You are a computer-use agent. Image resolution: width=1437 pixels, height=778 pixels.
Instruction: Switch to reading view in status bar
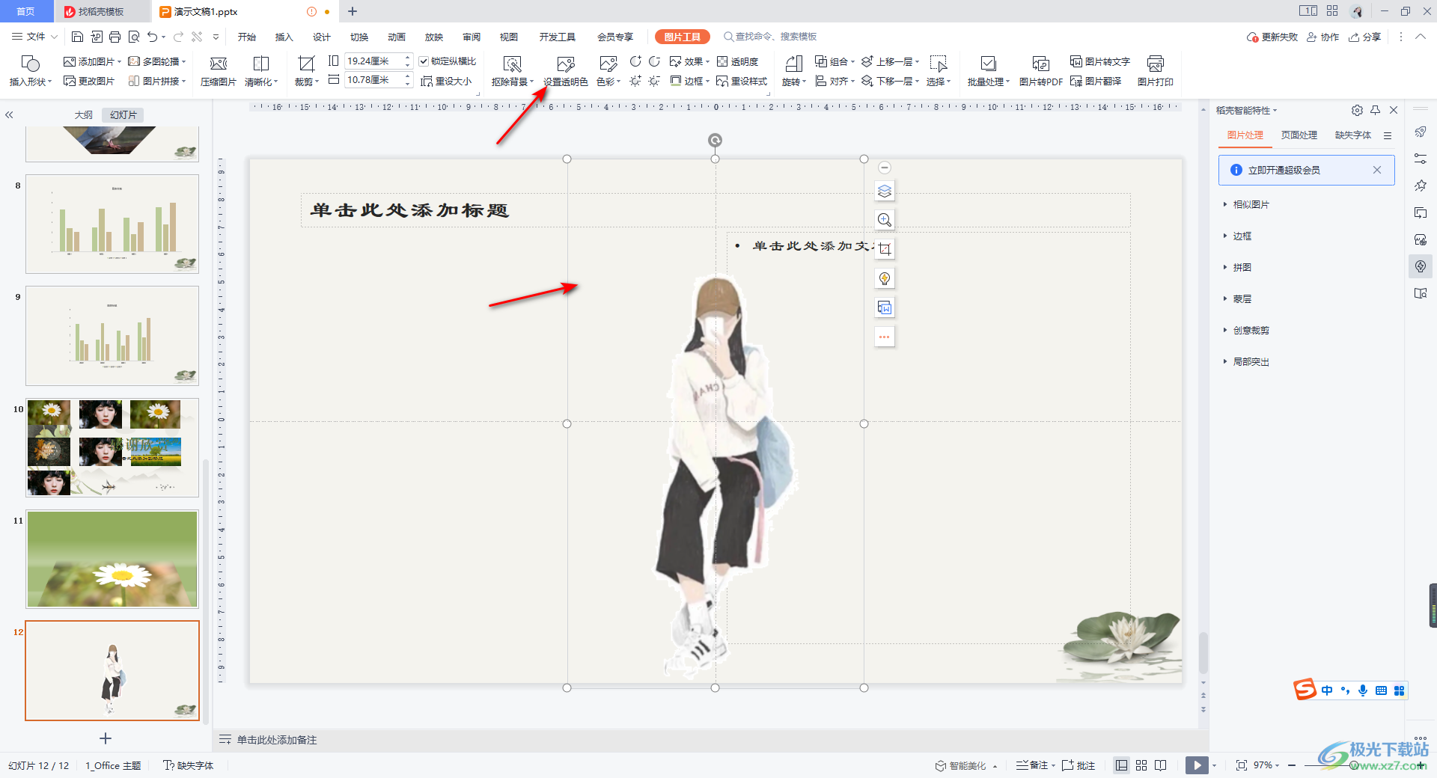point(1161,765)
